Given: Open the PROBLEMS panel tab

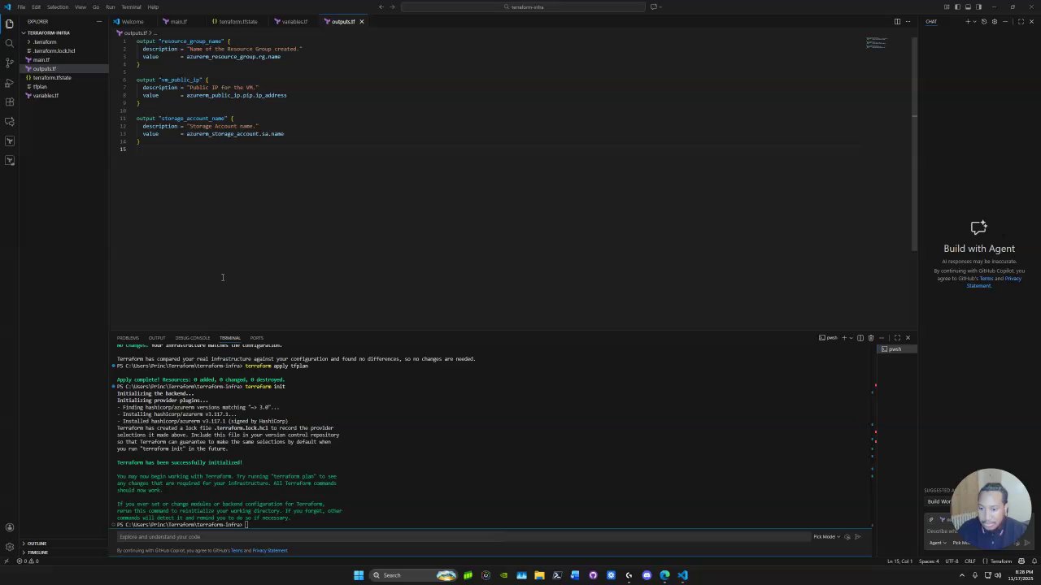Looking at the screenshot, I should pos(128,338).
